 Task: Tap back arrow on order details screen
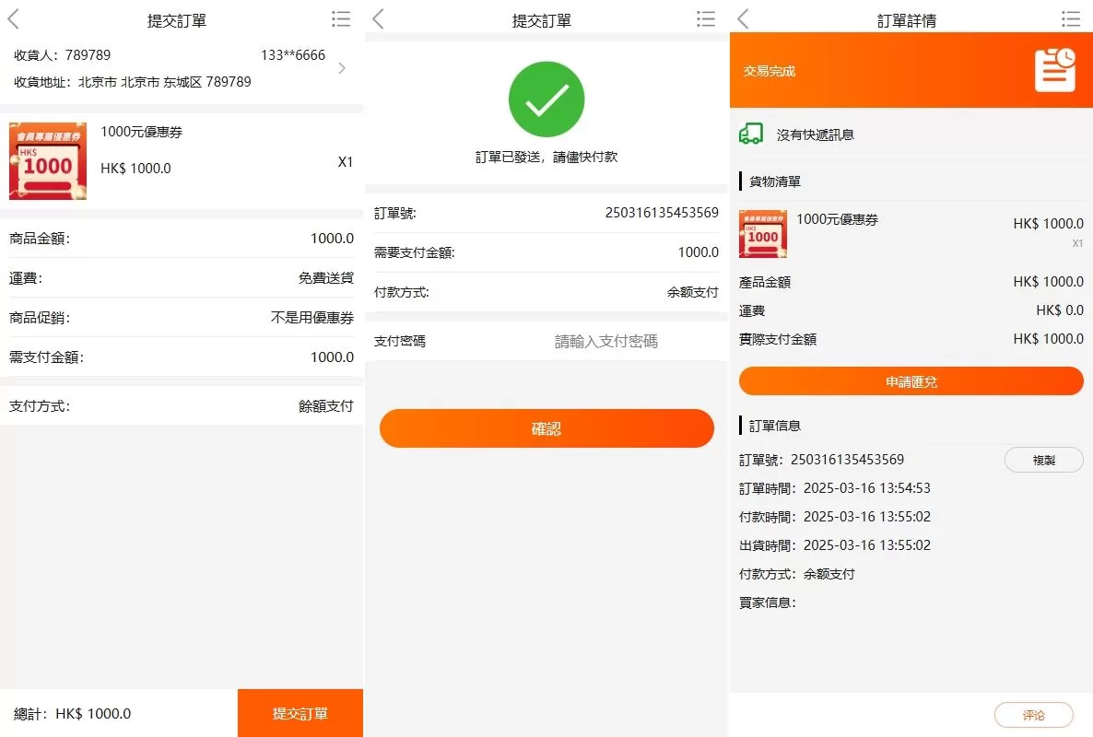(x=744, y=19)
